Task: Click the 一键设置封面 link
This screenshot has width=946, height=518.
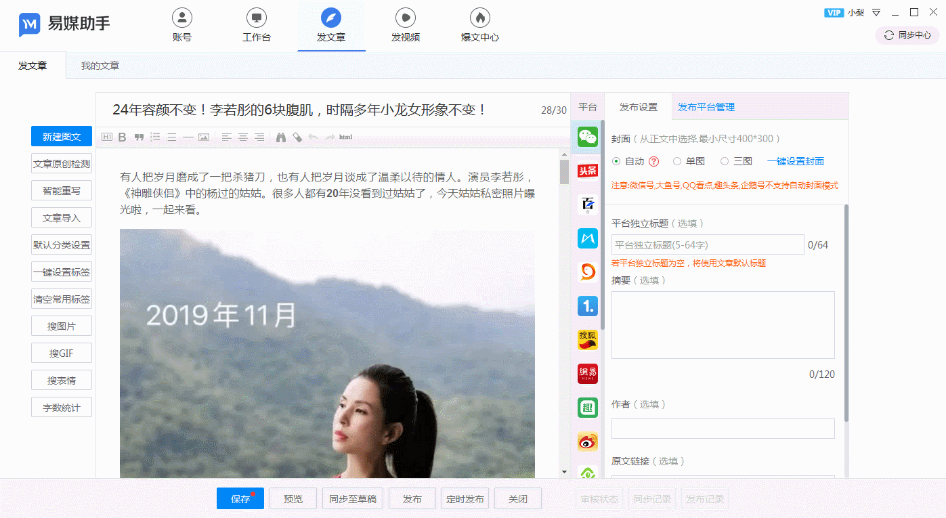Action: [796, 161]
